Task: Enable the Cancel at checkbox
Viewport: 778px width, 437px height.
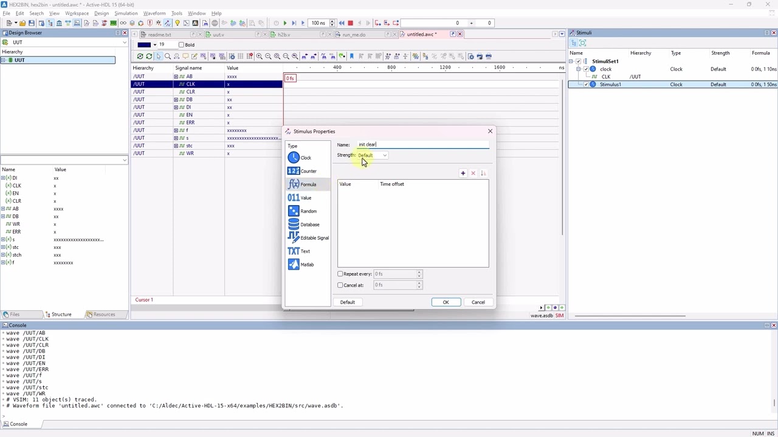Action: (x=340, y=285)
